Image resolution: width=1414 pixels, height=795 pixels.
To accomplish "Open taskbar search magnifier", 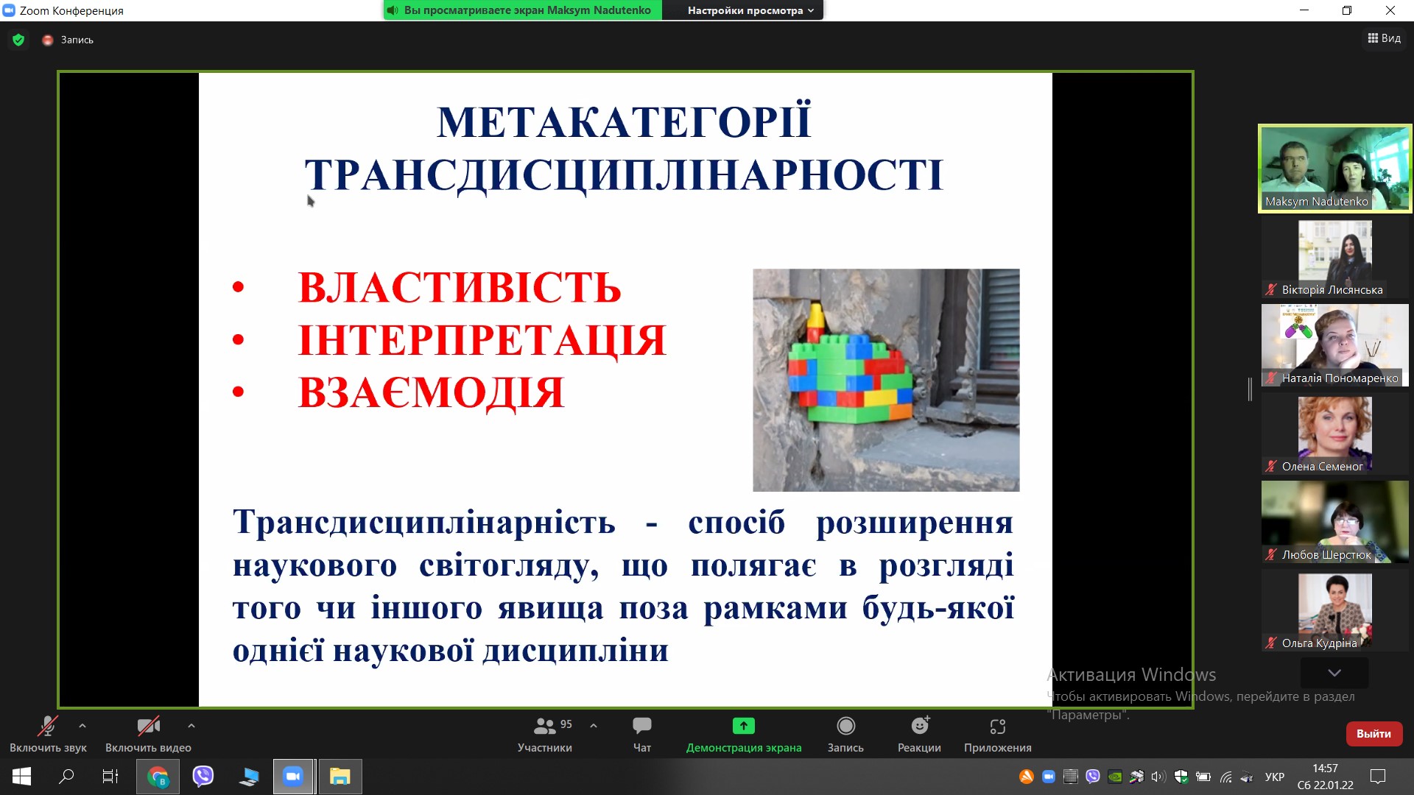I will click(x=66, y=777).
